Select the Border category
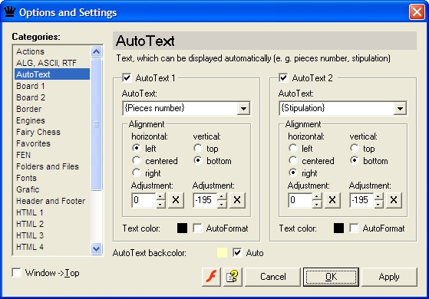Image resolution: width=429 pixels, height=299 pixels. [52, 109]
